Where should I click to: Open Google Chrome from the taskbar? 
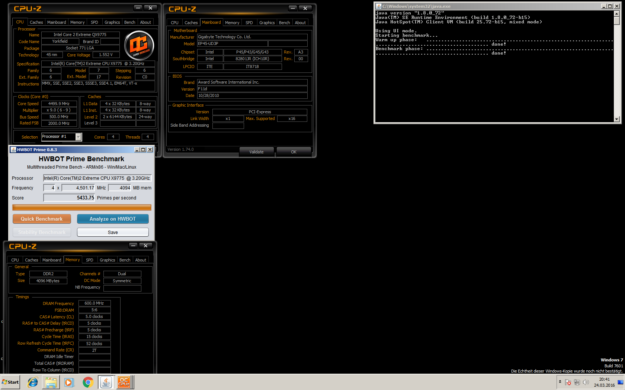pos(88,382)
